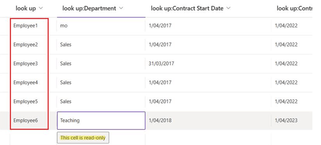Viewport: 321px width, 145px height.
Task: Open the look up:Department column chevron
Action: click(121, 8)
